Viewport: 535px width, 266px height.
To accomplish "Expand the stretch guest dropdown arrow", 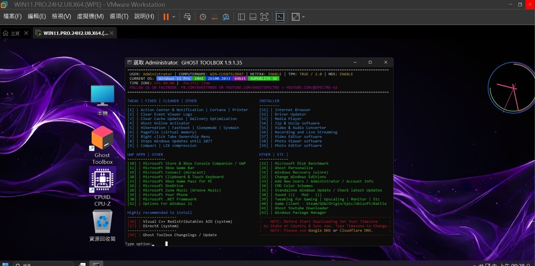I will (303, 17).
